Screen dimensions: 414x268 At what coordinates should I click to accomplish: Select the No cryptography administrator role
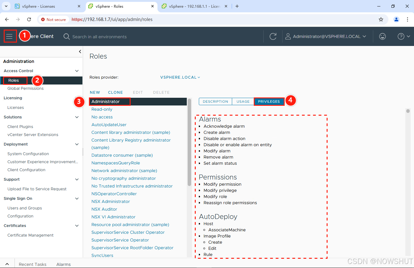[x=123, y=179]
